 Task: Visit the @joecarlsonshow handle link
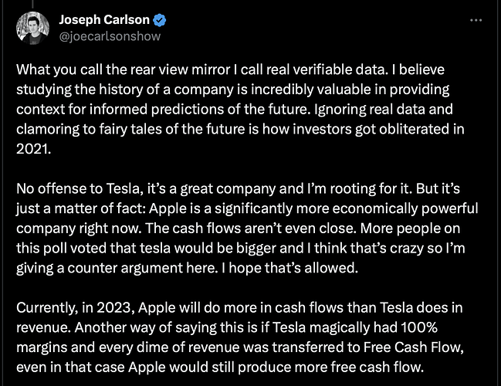(x=110, y=36)
